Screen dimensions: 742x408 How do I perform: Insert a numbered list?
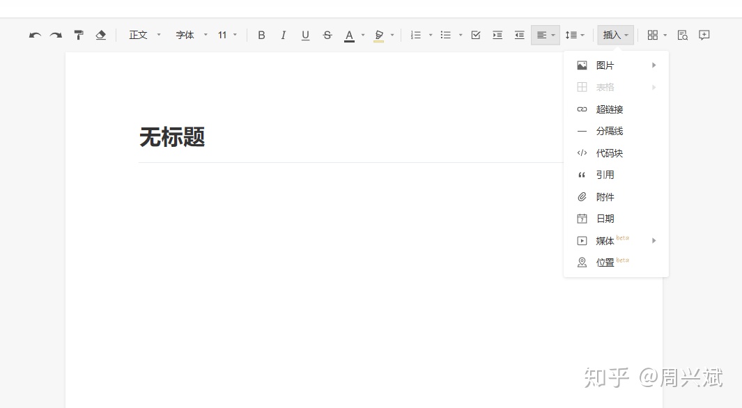pos(415,35)
